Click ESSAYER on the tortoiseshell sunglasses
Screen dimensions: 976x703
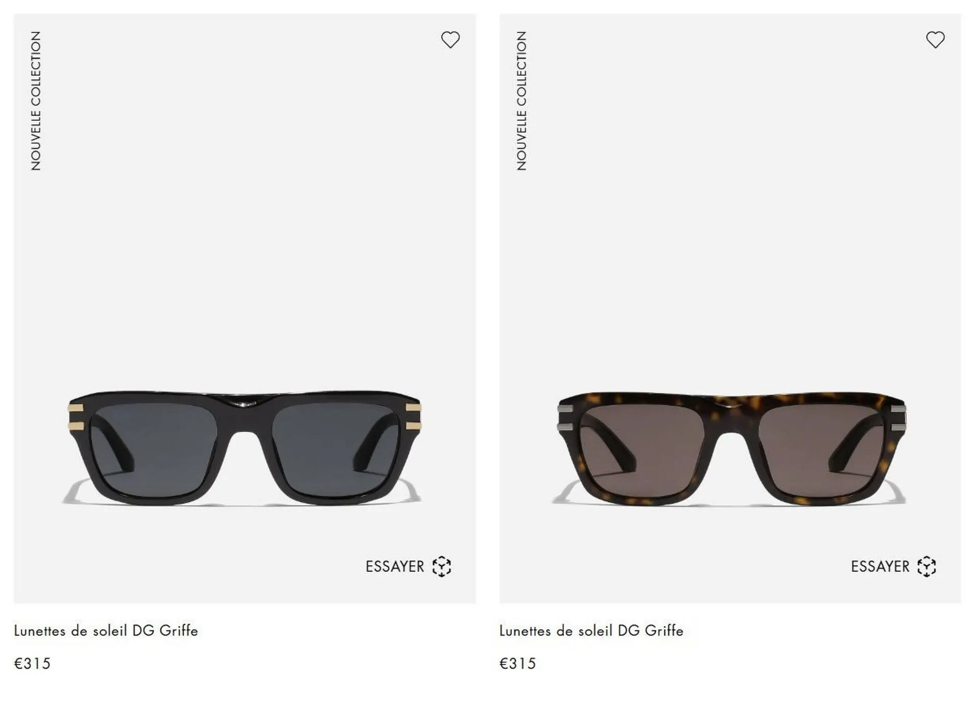(x=880, y=566)
